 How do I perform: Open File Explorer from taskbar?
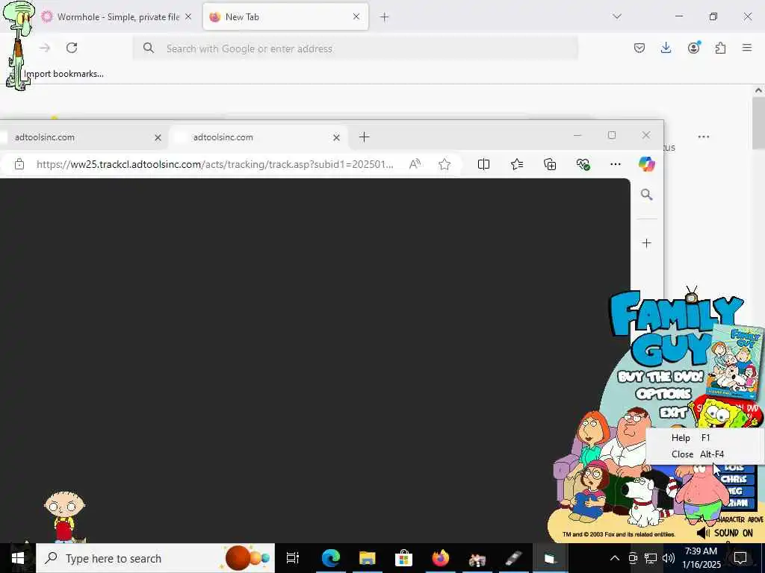367,558
